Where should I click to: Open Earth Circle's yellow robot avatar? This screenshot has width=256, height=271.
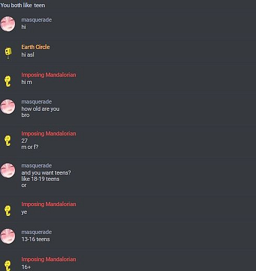tap(8, 53)
